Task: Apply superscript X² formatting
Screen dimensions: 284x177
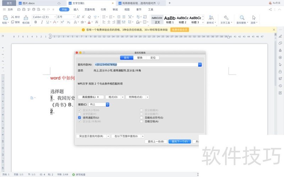Action: (62, 22)
